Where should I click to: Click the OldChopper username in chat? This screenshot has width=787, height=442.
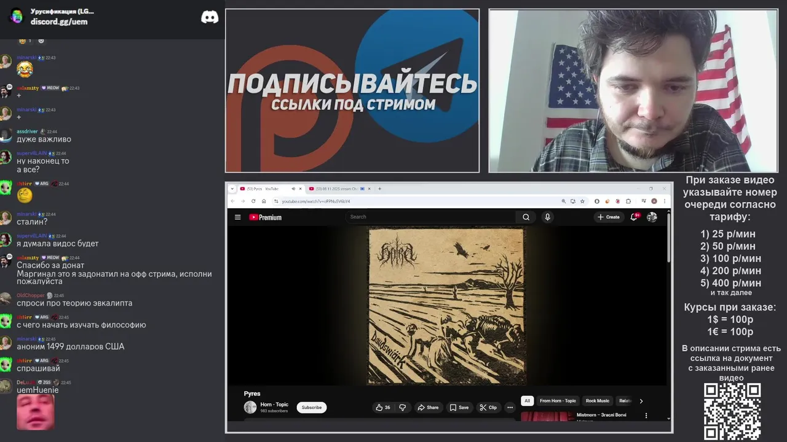point(31,295)
